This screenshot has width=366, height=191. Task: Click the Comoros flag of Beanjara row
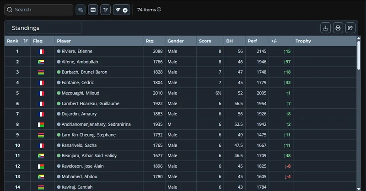[41, 156]
